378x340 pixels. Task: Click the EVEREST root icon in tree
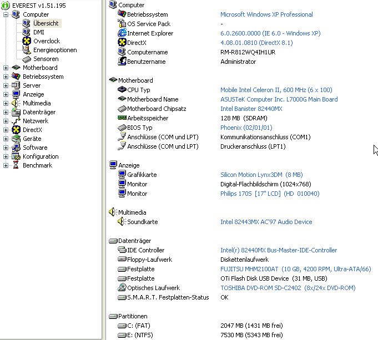[6, 6]
